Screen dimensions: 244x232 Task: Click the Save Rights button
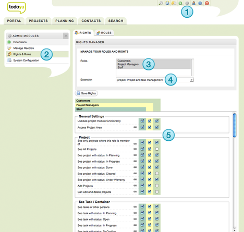tap(87, 93)
